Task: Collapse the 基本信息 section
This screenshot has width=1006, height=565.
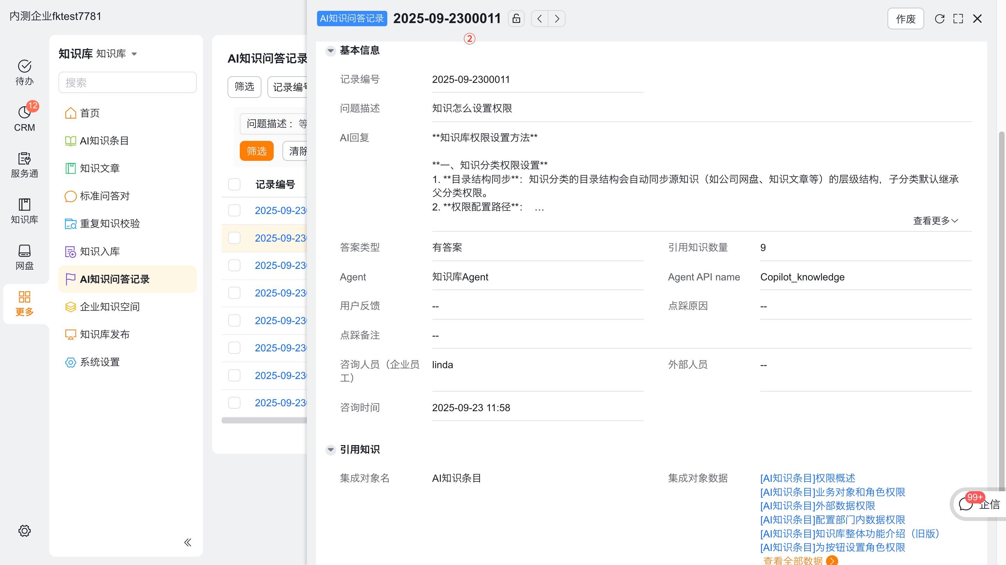Action: 331,50
